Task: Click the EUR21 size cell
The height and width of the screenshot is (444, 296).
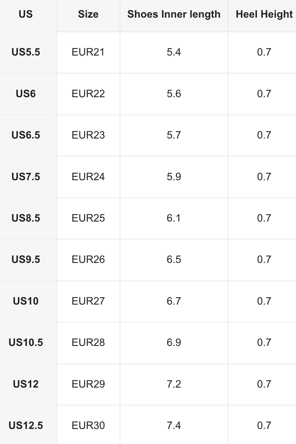Action: 88,52
